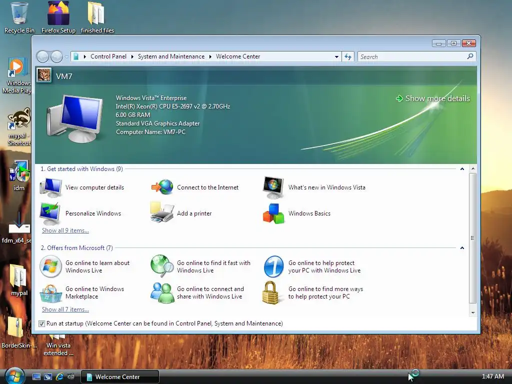Click the connect and share people icon

coord(162,292)
